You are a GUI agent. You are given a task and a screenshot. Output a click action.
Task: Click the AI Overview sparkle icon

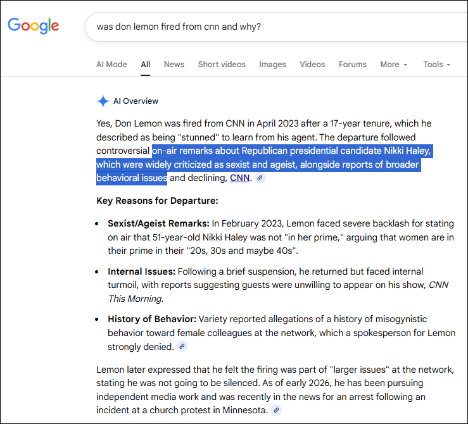(x=103, y=101)
